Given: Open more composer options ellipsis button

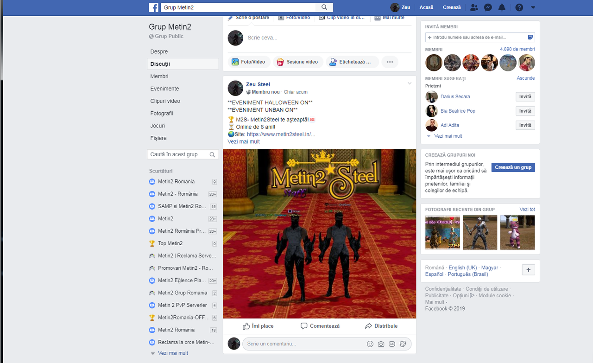Looking at the screenshot, I should tap(390, 62).
